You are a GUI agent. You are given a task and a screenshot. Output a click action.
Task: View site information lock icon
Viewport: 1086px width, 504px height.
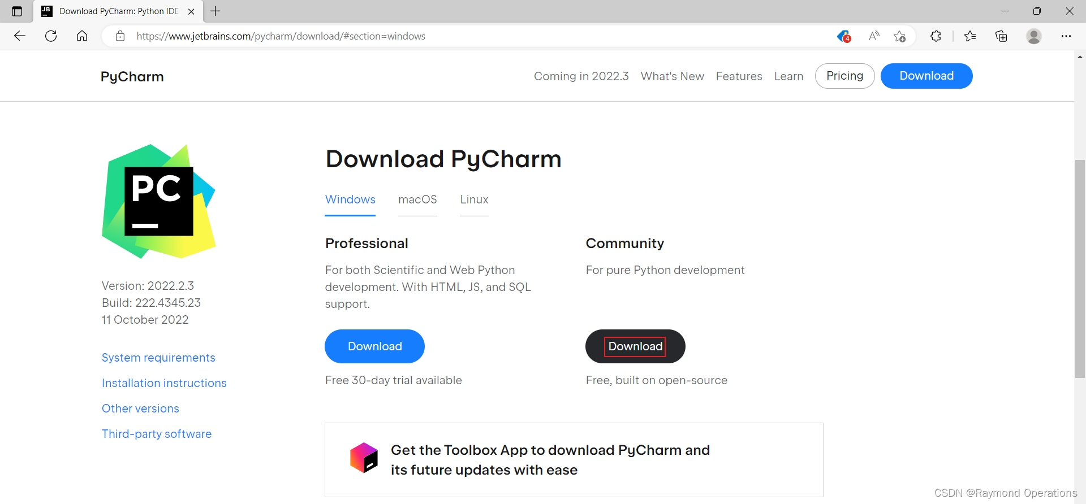[x=120, y=36]
